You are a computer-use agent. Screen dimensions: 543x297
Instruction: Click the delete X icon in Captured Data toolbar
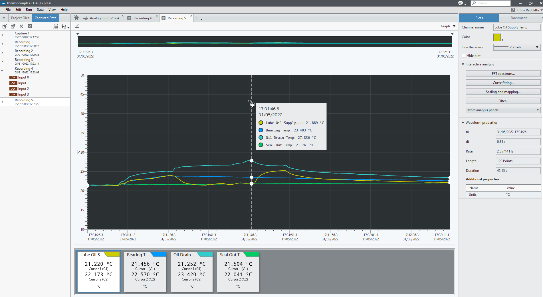[21, 26]
